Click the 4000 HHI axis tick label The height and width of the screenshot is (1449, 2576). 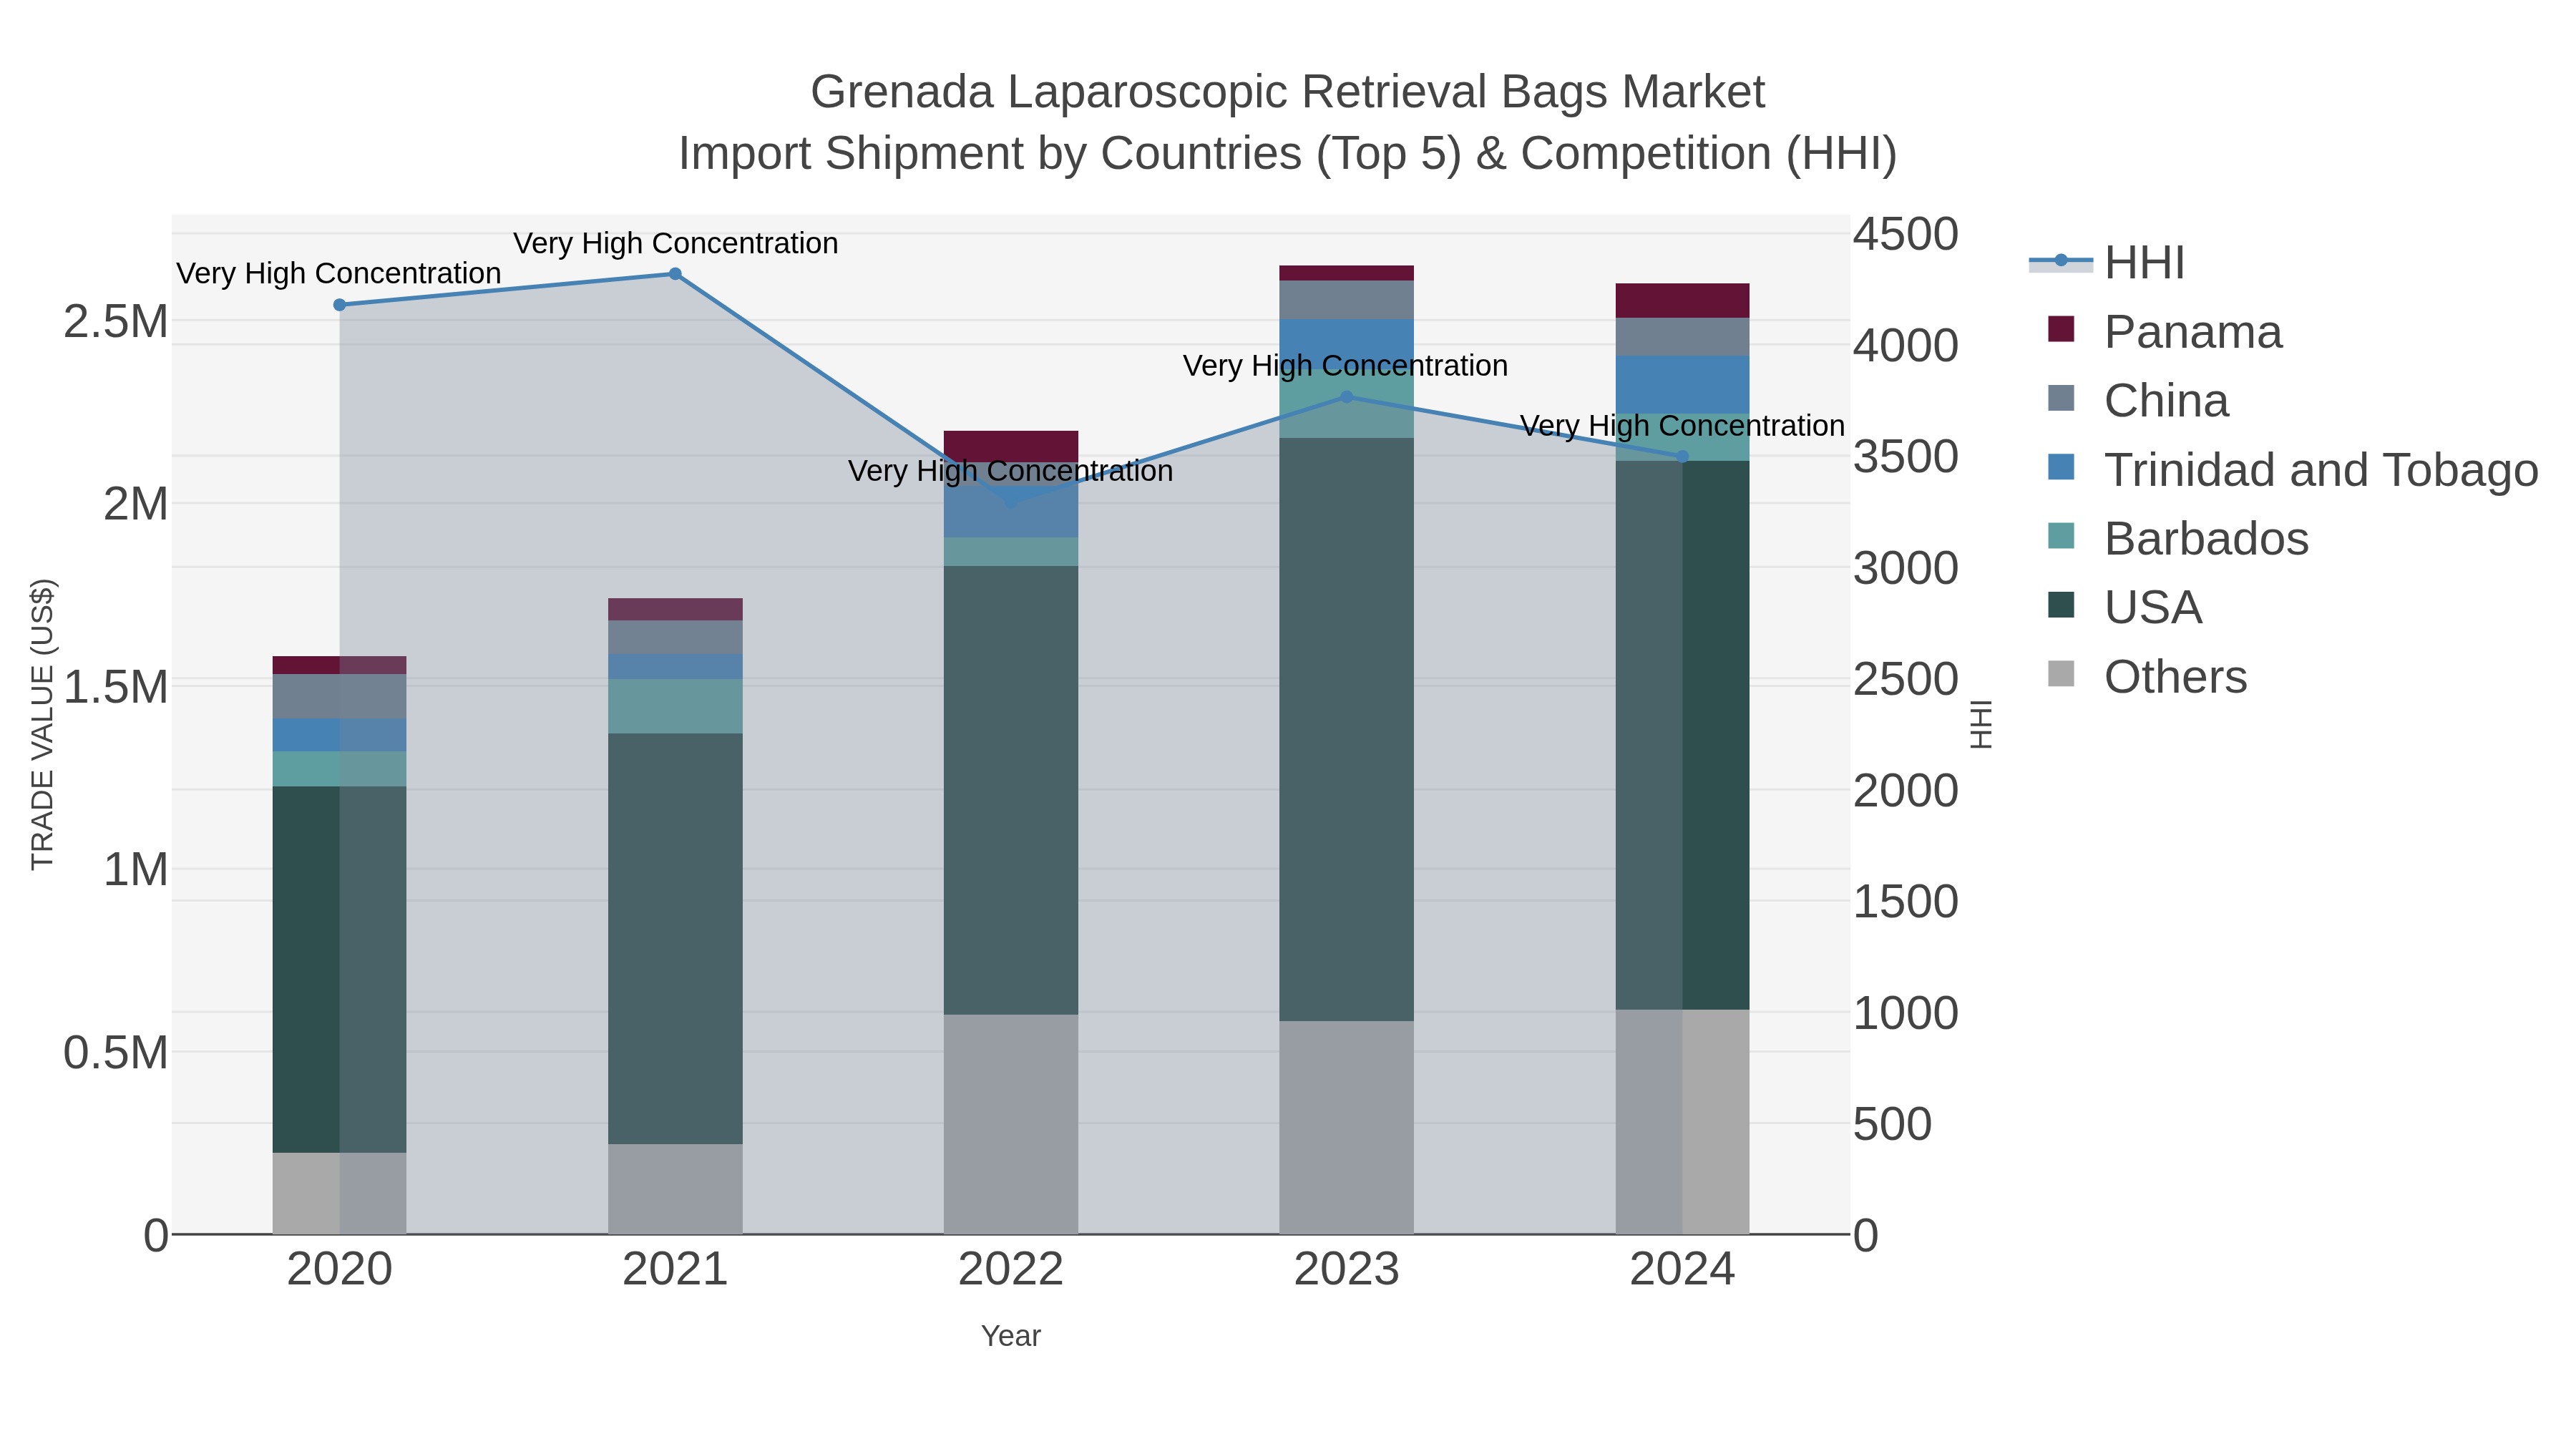click(1905, 346)
